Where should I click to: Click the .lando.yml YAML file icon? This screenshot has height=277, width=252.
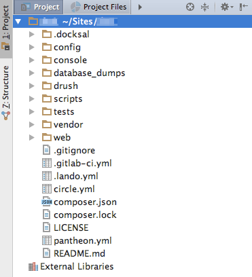[x=47, y=176]
